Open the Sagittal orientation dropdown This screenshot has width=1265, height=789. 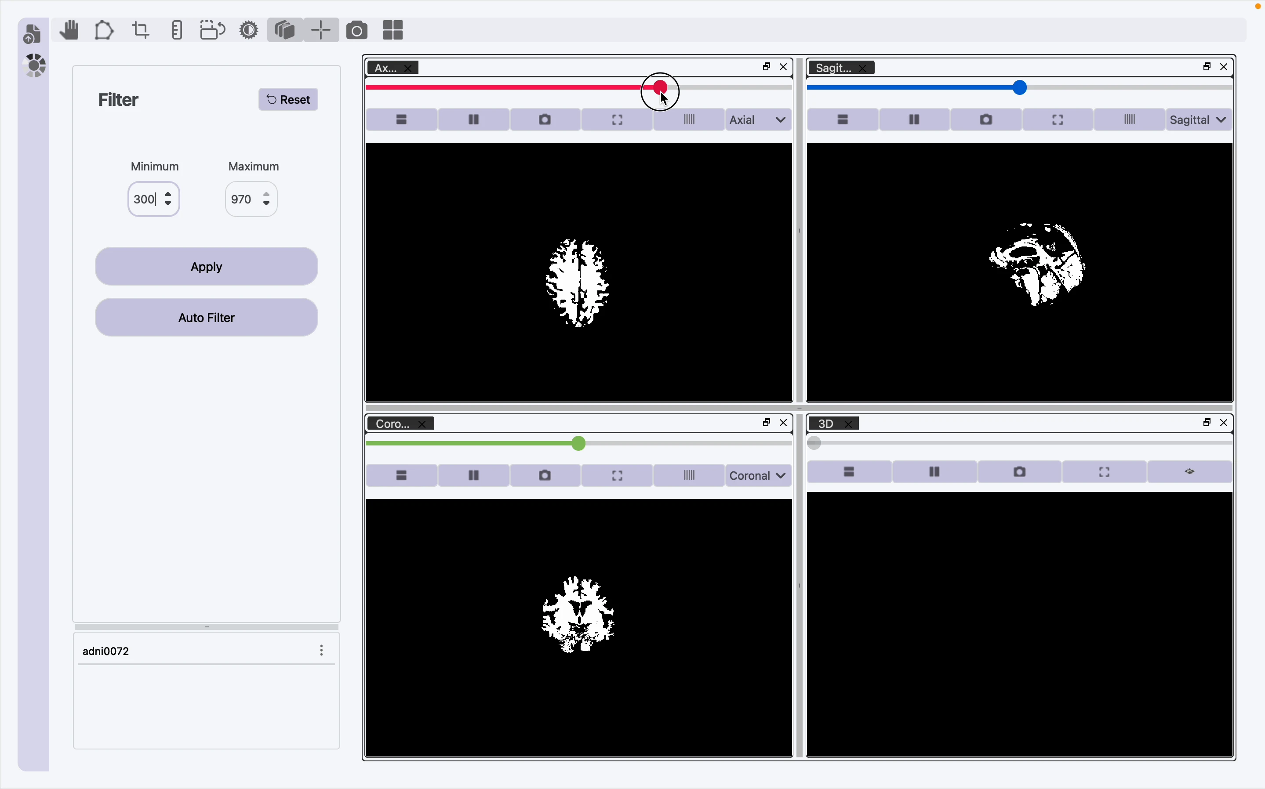(x=1198, y=120)
